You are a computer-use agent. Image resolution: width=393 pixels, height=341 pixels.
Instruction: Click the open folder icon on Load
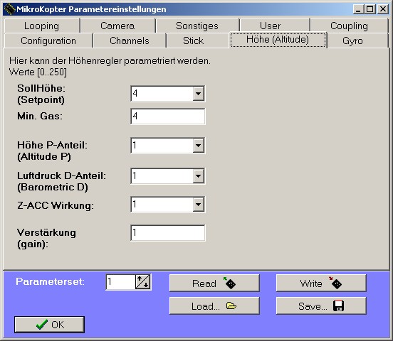(x=231, y=305)
